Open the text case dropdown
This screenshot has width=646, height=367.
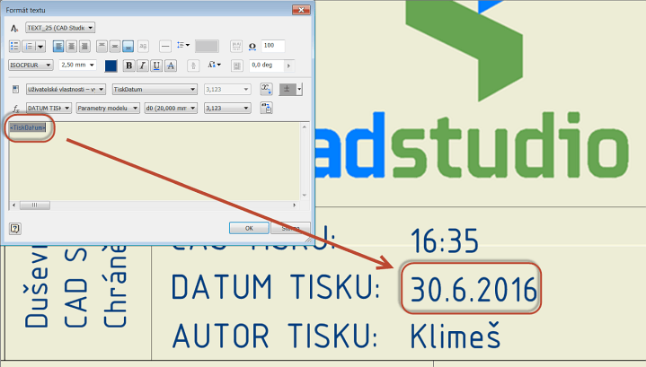tap(214, 65)
